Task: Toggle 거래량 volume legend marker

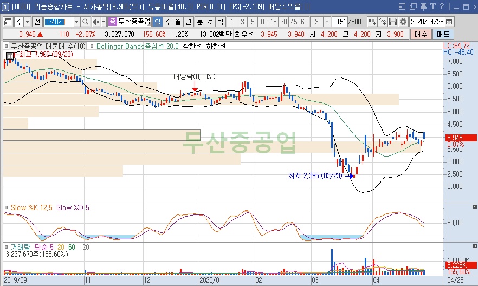Action: click(x=6, y=247)
